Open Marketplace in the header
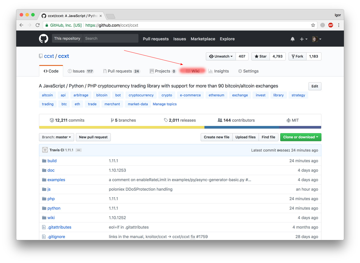360x263 pixels. pos(203,39)
